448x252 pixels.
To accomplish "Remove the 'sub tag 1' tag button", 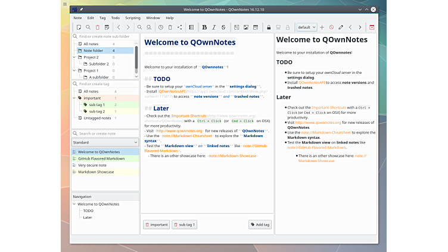I will (x=184, y=225).
